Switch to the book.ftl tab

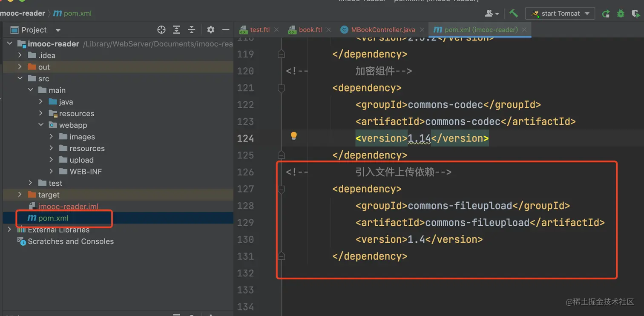pos(310,30)
